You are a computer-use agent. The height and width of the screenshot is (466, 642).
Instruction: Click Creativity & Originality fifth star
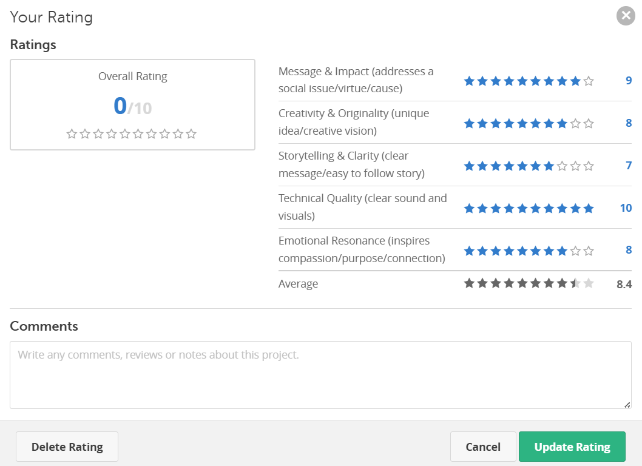coord(522,124)
